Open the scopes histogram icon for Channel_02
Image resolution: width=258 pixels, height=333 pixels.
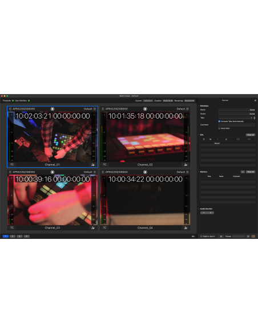click(x=186, y=165)
